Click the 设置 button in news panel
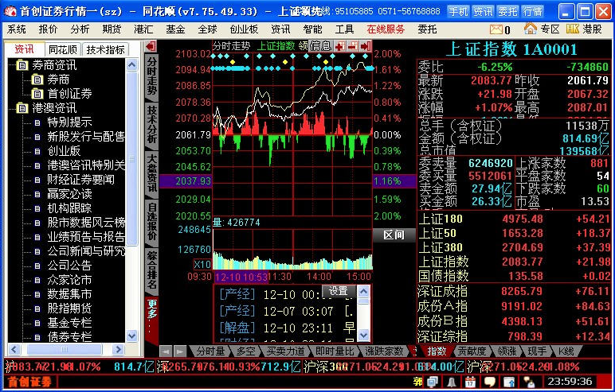 click(x=338, y=291)
